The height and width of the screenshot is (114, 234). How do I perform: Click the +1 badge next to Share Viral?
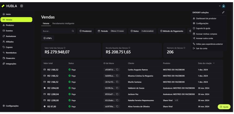(x=177, y=100)
